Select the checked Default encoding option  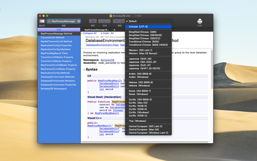pyautogui.click(x=132, y=21)
